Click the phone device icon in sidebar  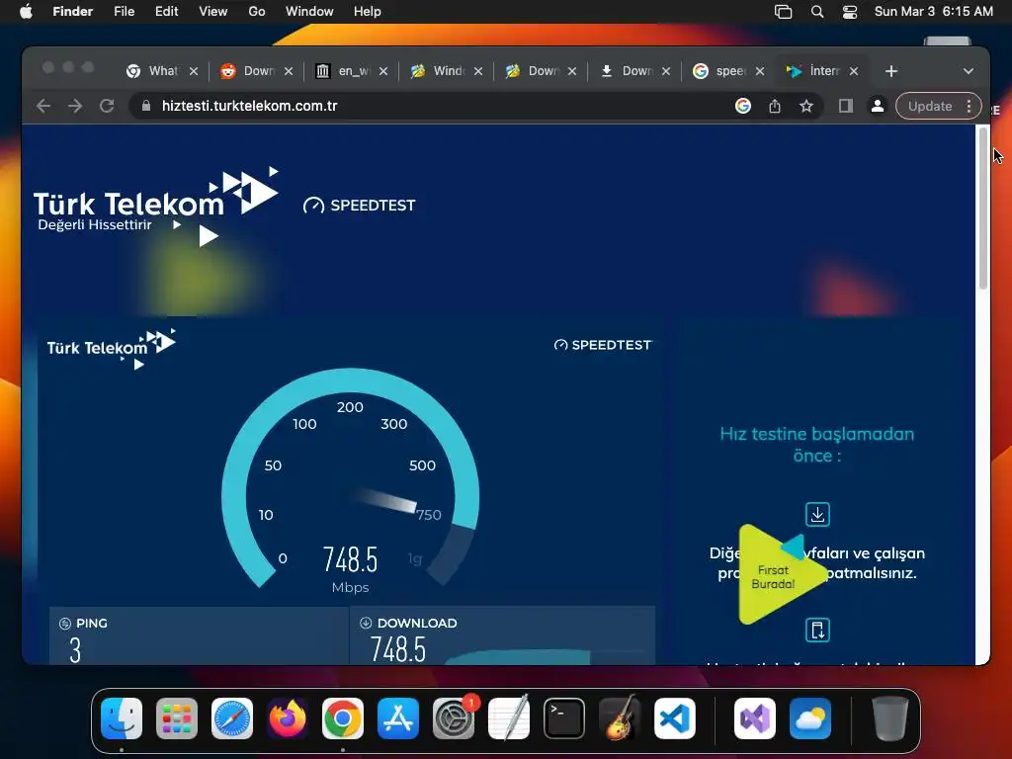click(817, 630)
